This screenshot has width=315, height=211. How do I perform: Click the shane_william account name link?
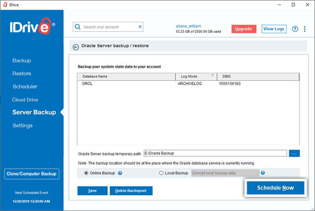click(x=188, y=26)
